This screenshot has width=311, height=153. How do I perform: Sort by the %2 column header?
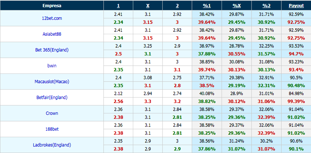(x=266, y=6)
